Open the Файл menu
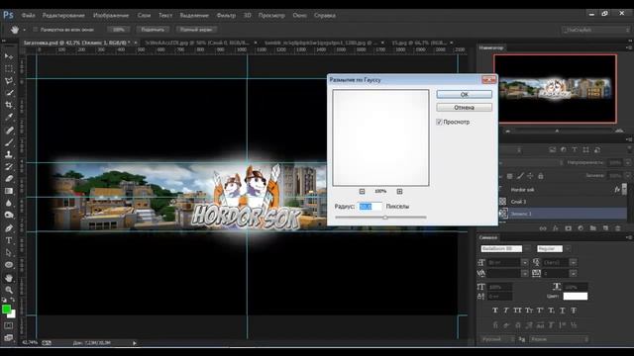This screenshot has width=634, height=356. [x=28, y=16]
